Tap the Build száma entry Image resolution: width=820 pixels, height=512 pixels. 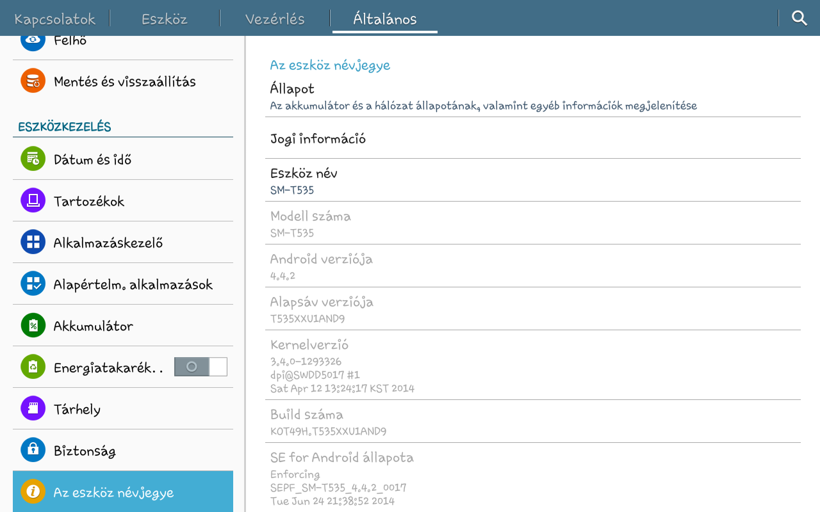[x=533, y=422]
